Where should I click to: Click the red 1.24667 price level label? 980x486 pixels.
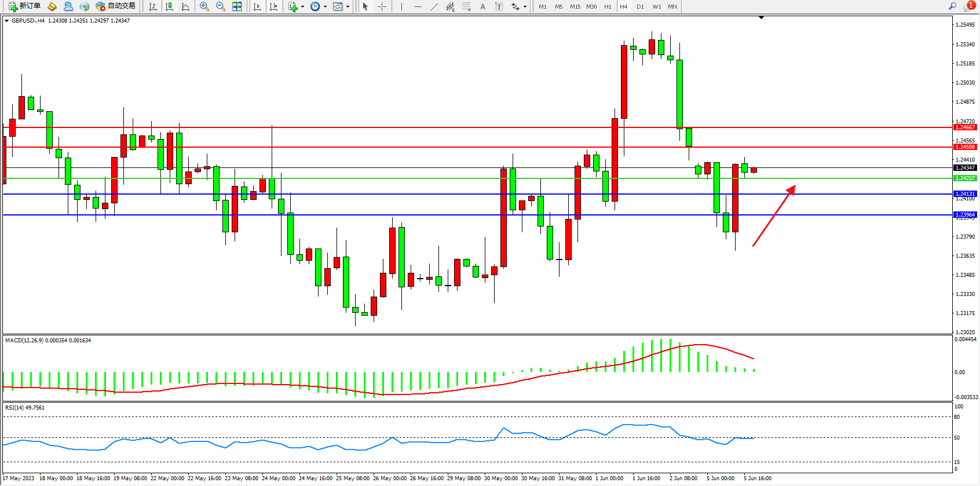click(964, 127)
